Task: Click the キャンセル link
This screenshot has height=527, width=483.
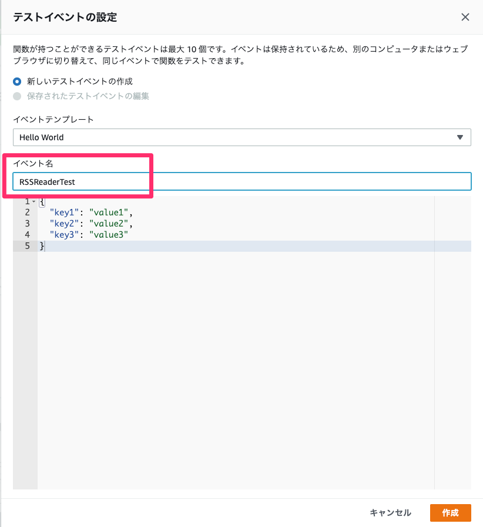Action: [x=390, y=512]
